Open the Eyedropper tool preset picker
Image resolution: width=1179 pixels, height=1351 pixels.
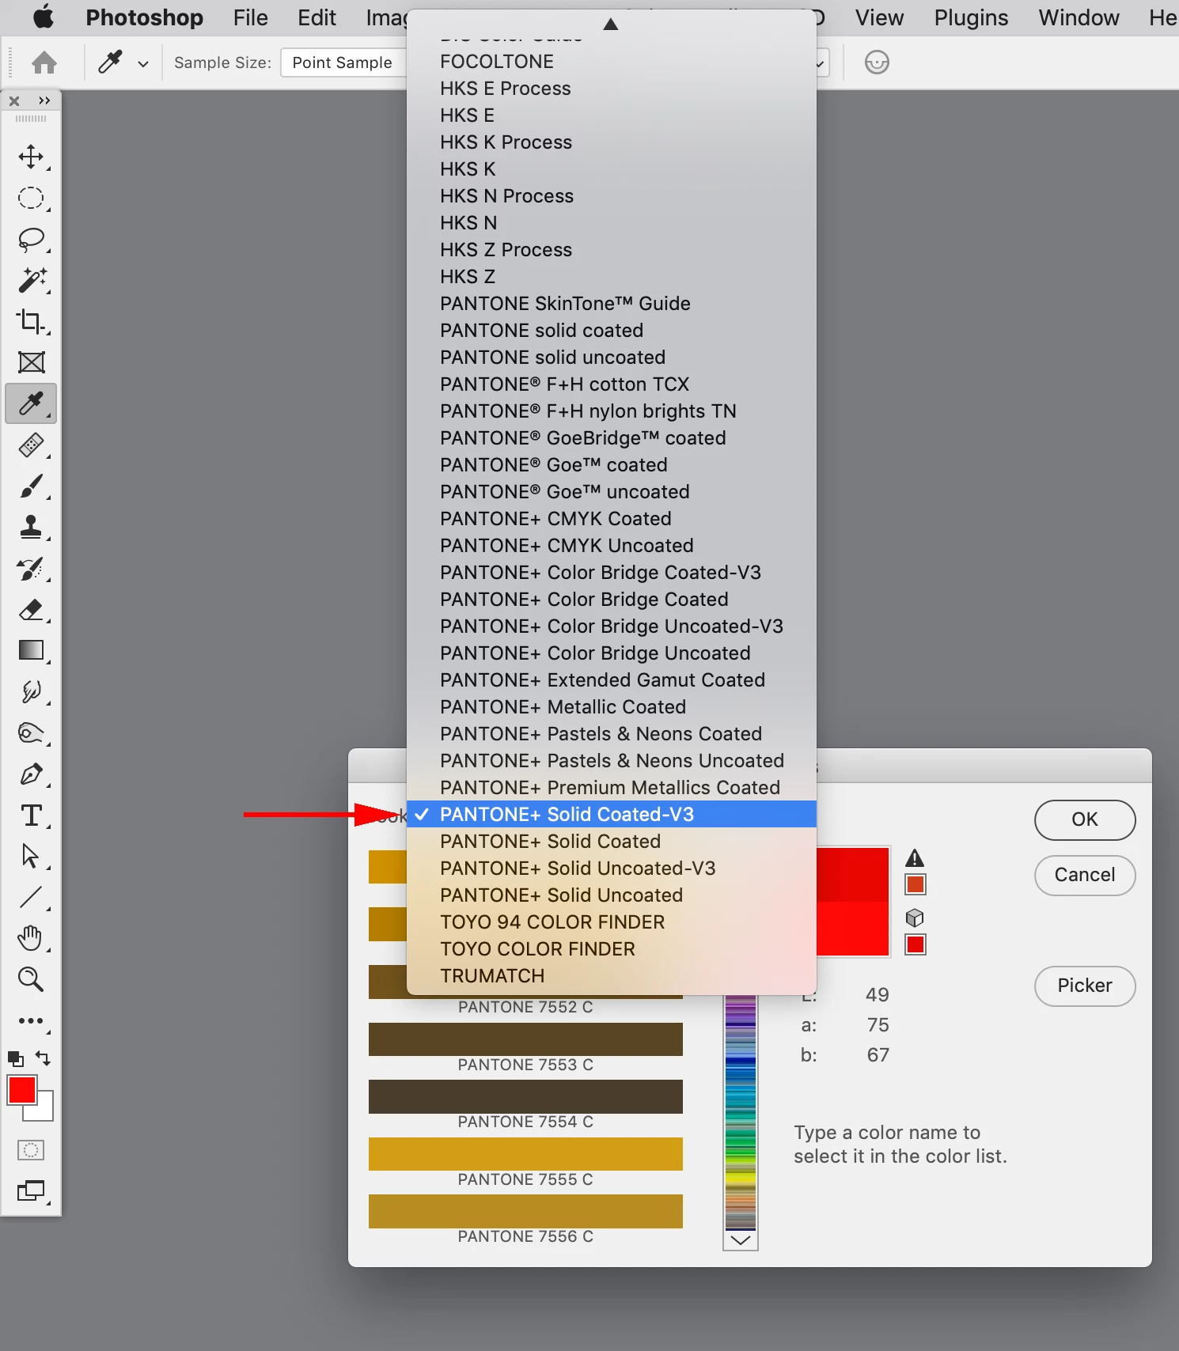pyautogui.click(x=143, y=64)
